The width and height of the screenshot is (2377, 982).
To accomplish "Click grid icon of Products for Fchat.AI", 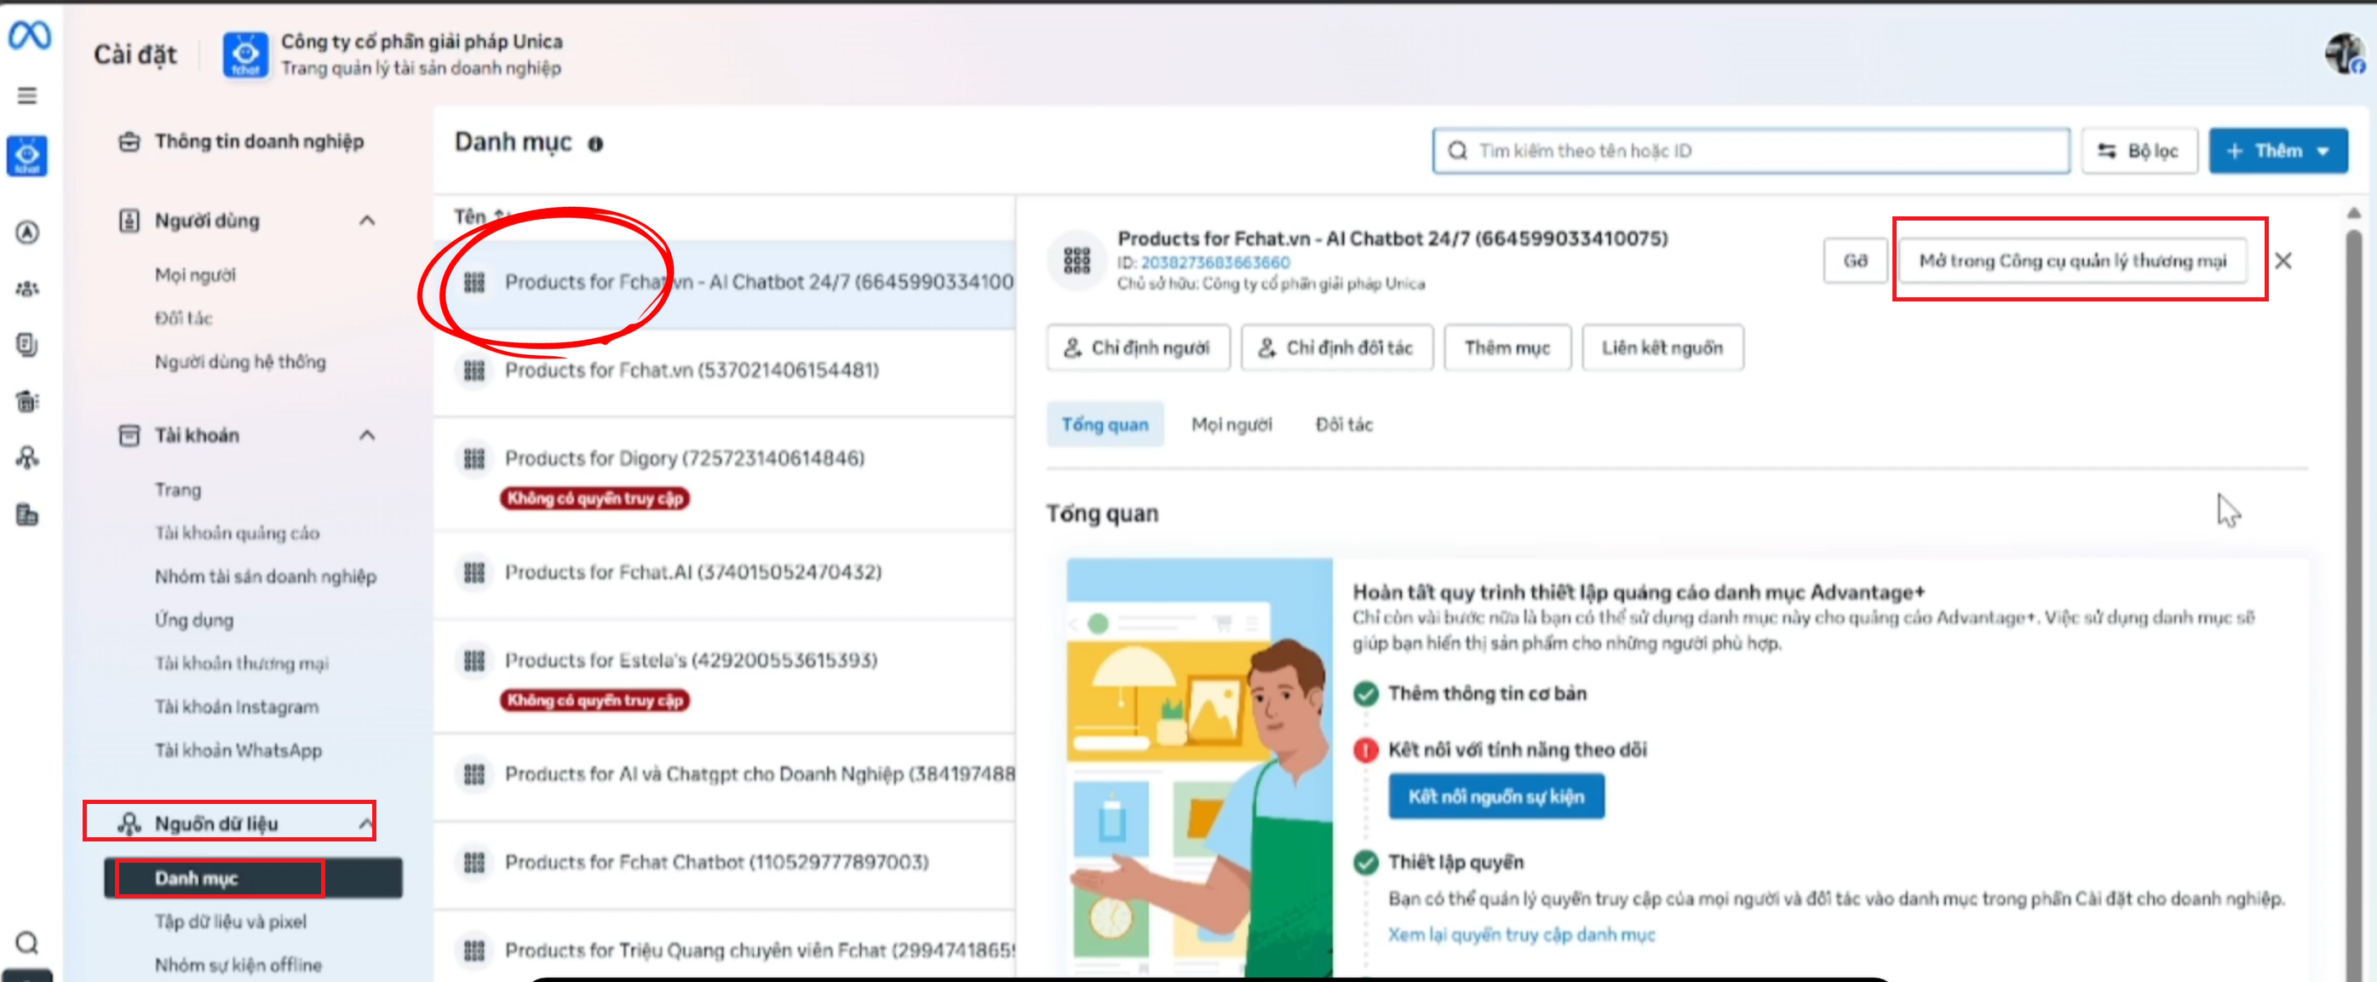I will click(x=474, y=572).
